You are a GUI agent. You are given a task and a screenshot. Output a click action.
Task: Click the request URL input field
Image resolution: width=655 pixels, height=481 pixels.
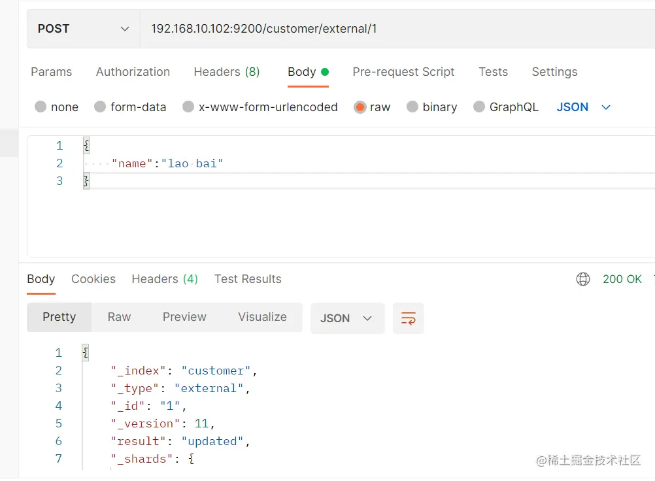tap(392, 29)
